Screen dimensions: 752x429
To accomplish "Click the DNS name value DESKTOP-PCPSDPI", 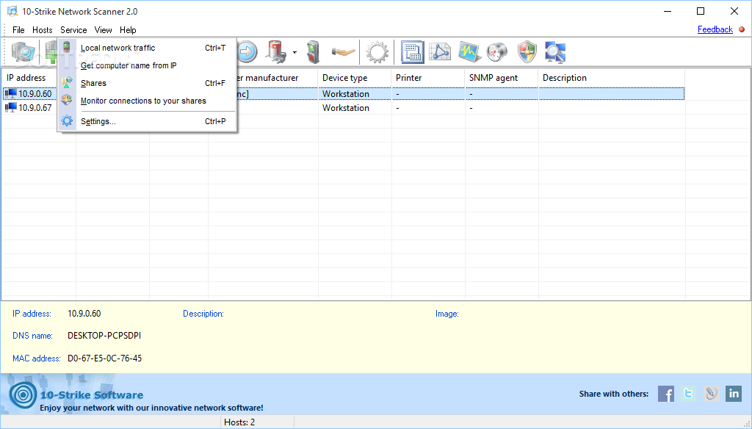I will (x=104, y=336).
